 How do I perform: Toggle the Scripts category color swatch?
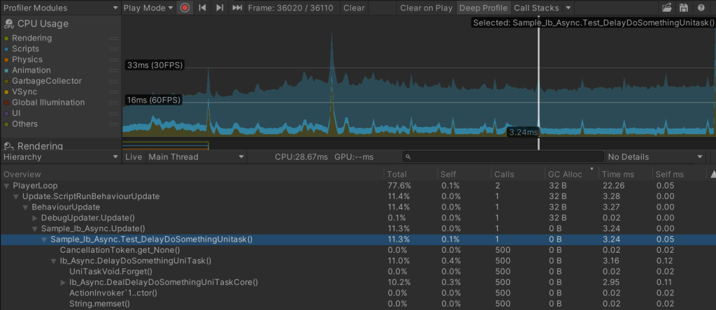(x=6, y=49)
